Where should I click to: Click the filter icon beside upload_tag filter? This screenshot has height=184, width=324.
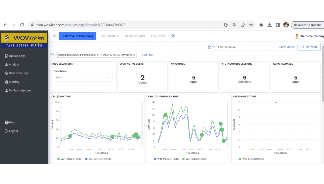coord(52,55)
